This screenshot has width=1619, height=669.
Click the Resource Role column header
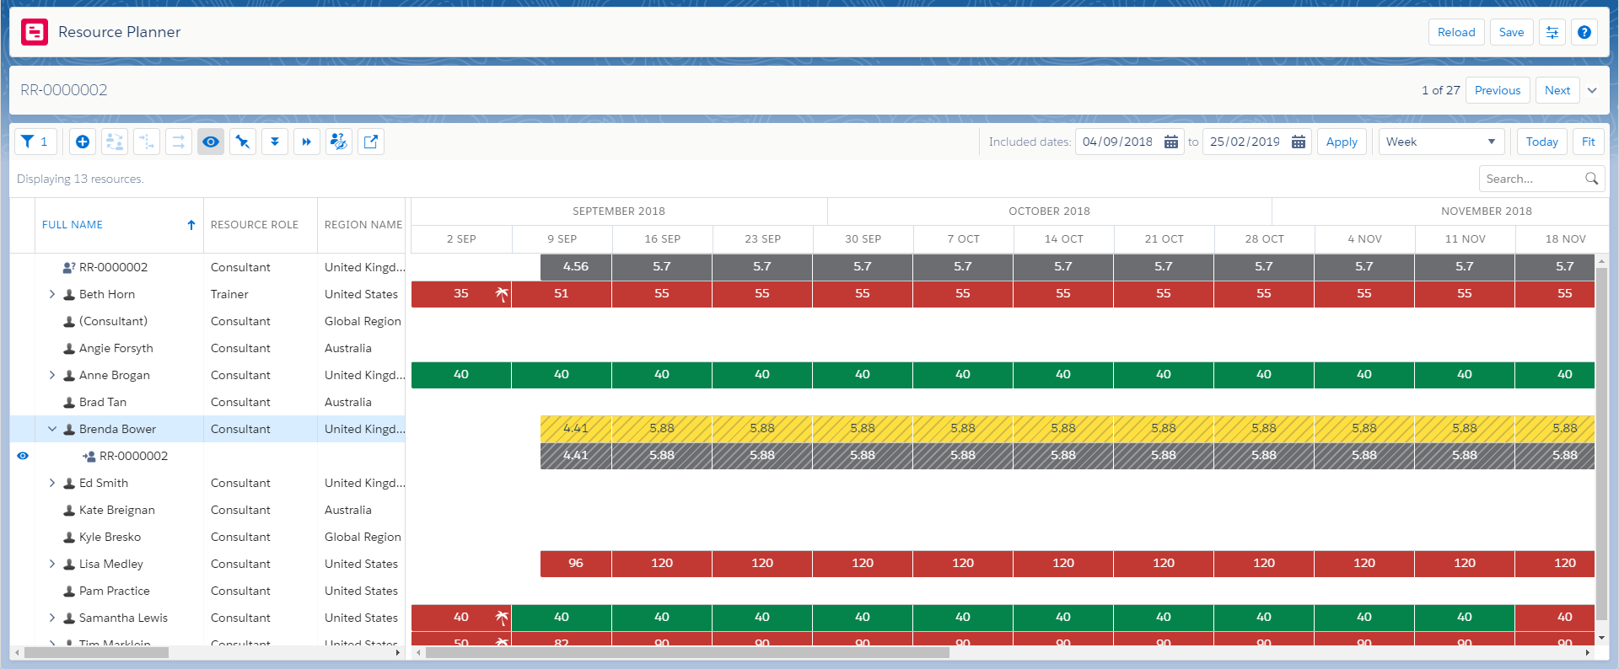(x=255, y=225)
